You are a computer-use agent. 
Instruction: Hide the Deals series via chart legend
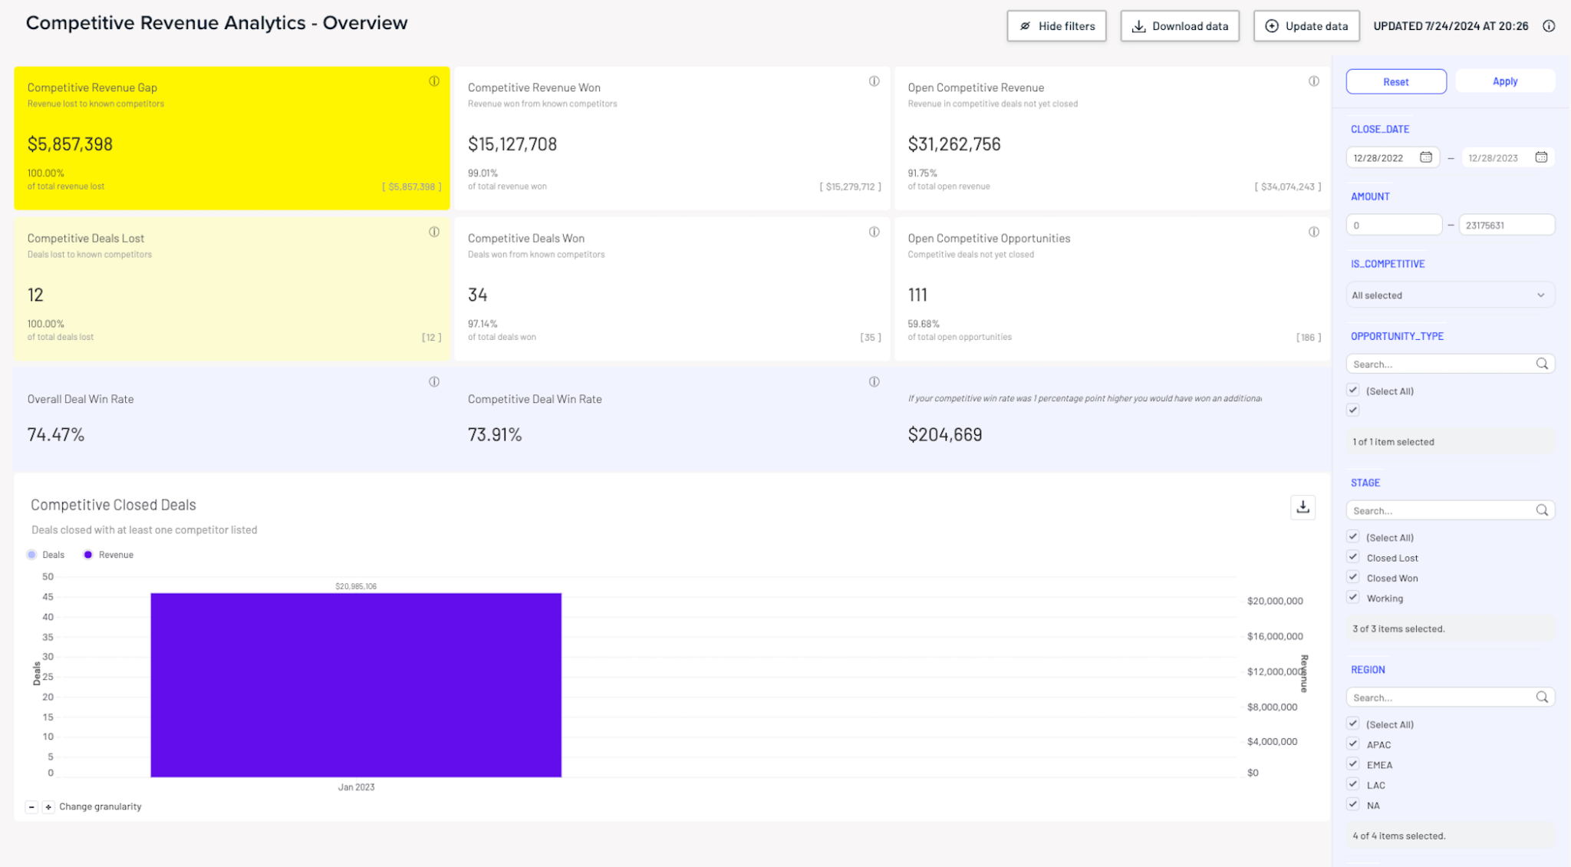pos(46,554)
